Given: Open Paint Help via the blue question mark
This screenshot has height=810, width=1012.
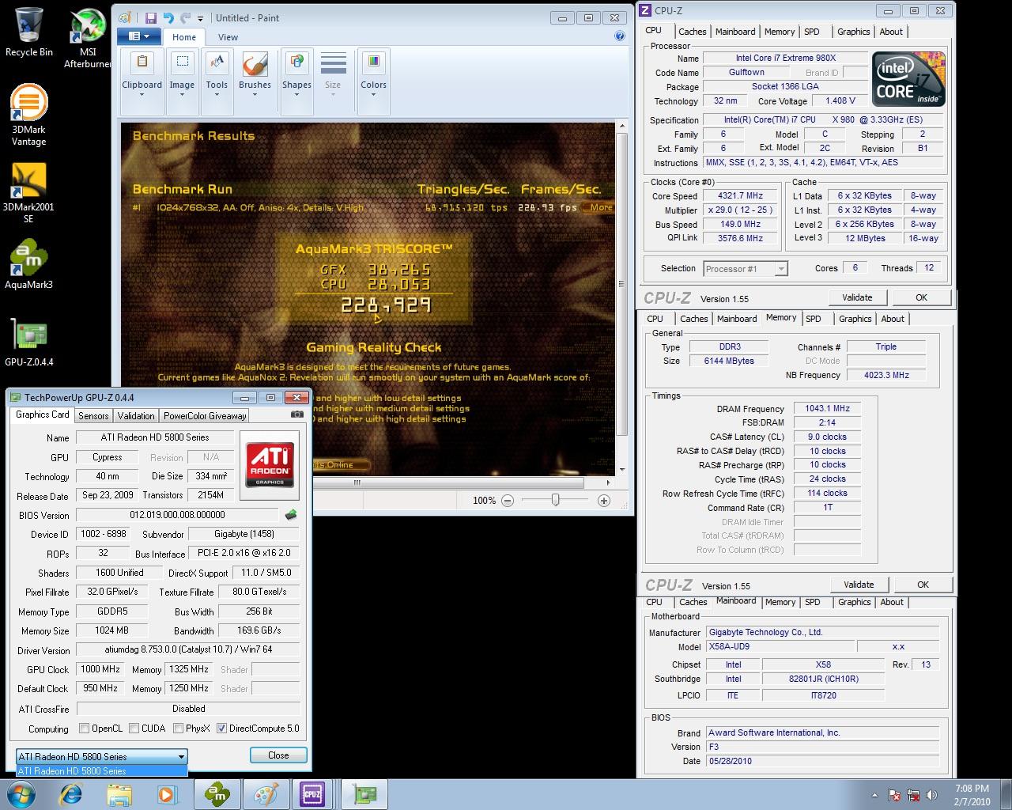Looking at the screenshot, I should (x=620, y=36).
